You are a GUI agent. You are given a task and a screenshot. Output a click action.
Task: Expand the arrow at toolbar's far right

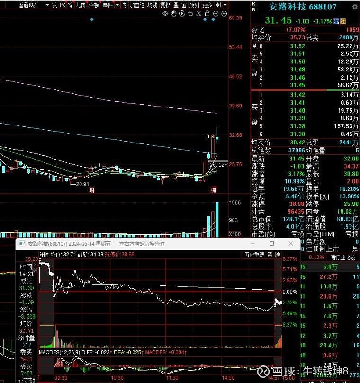click(x=225, y=5)
